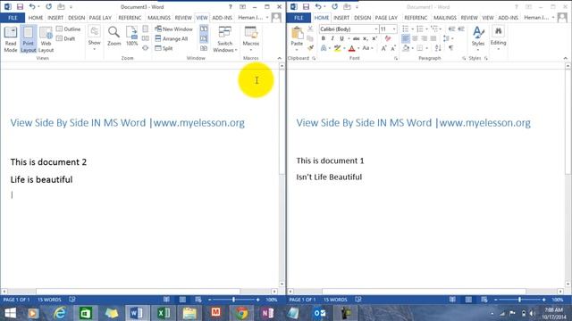
Task: Open Chrome from Windows taskbar
Action: pyautogui.click(x=241, y=313)
